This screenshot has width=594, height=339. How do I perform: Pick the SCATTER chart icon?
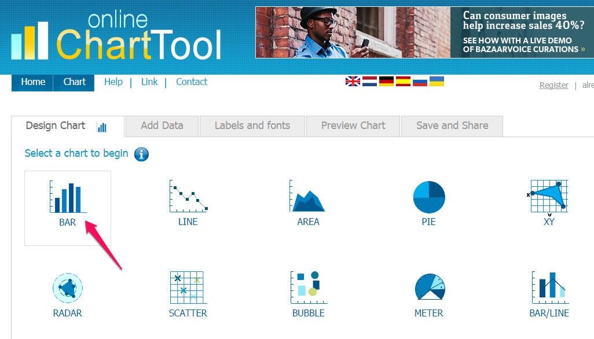[188, 288]
